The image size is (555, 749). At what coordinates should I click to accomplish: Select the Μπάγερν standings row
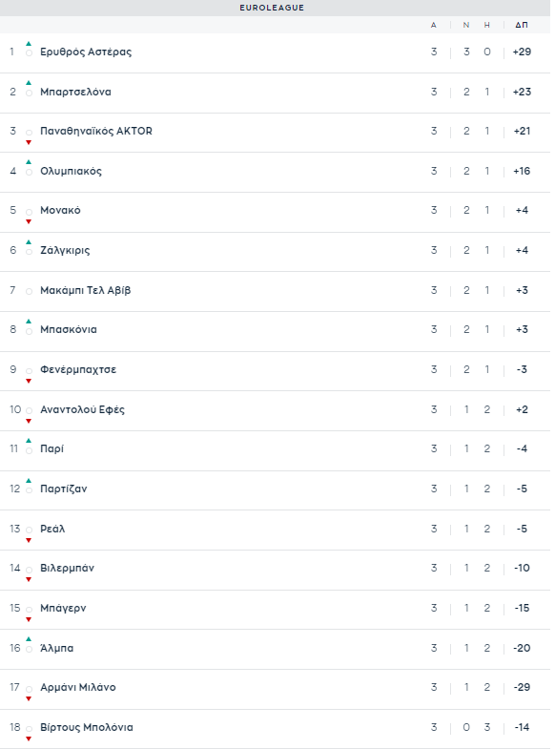(276, 609)
